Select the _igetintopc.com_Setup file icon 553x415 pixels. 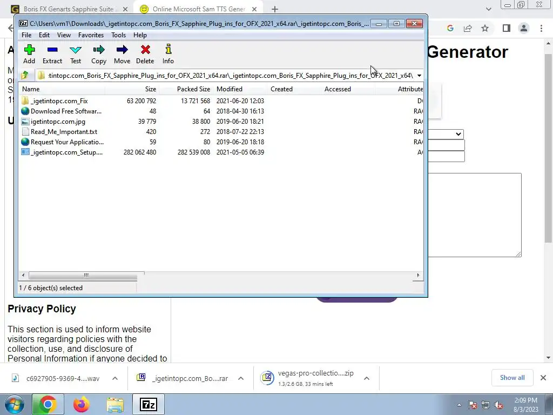click(25, 152)
